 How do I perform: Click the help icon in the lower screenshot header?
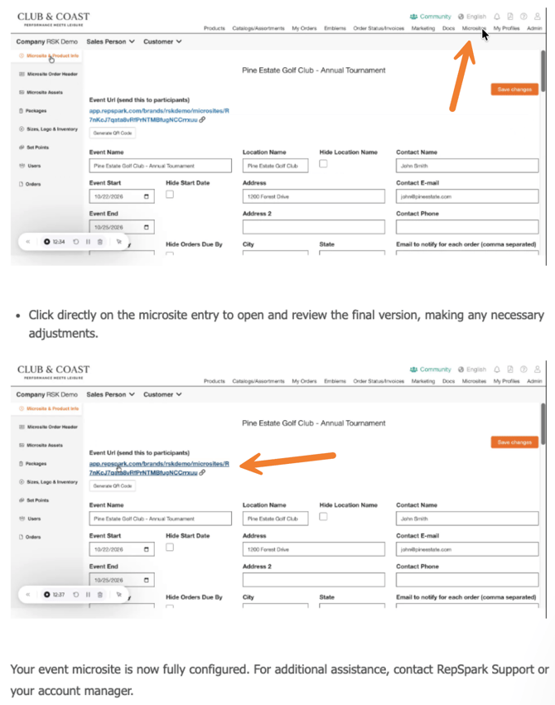click(x=524, y=369)
